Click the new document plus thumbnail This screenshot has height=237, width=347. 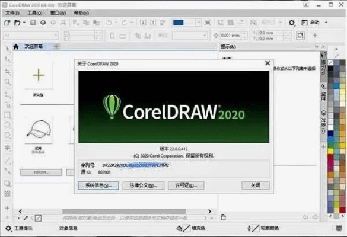tap(39, 75)
